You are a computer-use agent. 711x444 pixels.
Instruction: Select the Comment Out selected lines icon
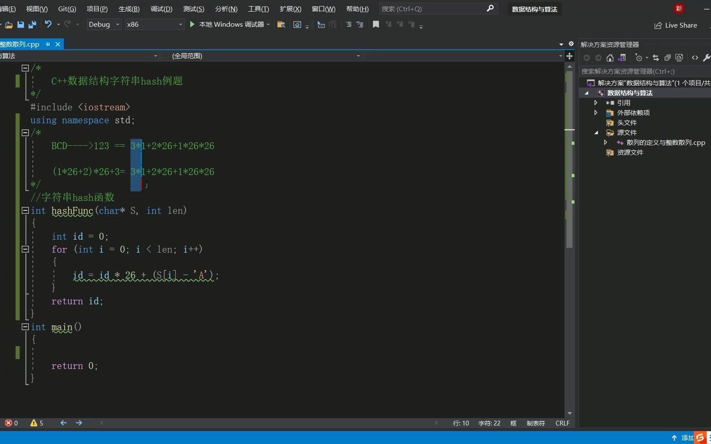point(348,25)
